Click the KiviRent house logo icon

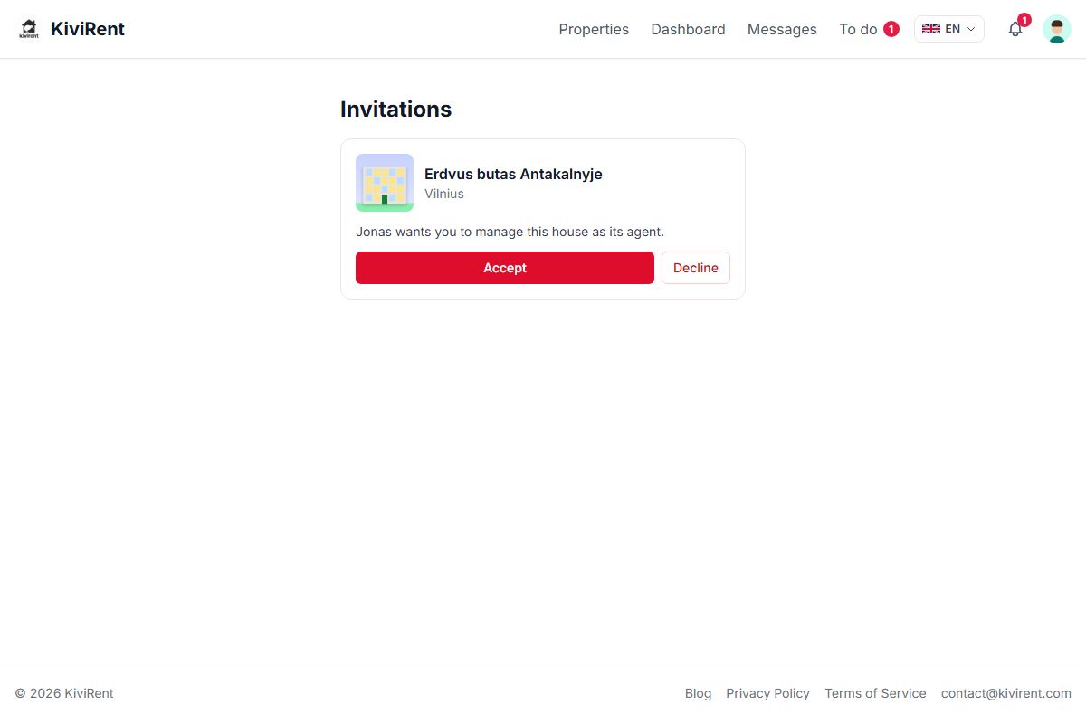pos(29,29)
